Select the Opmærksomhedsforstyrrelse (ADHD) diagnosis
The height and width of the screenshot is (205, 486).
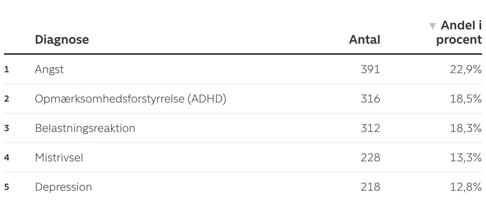point(131,99)
